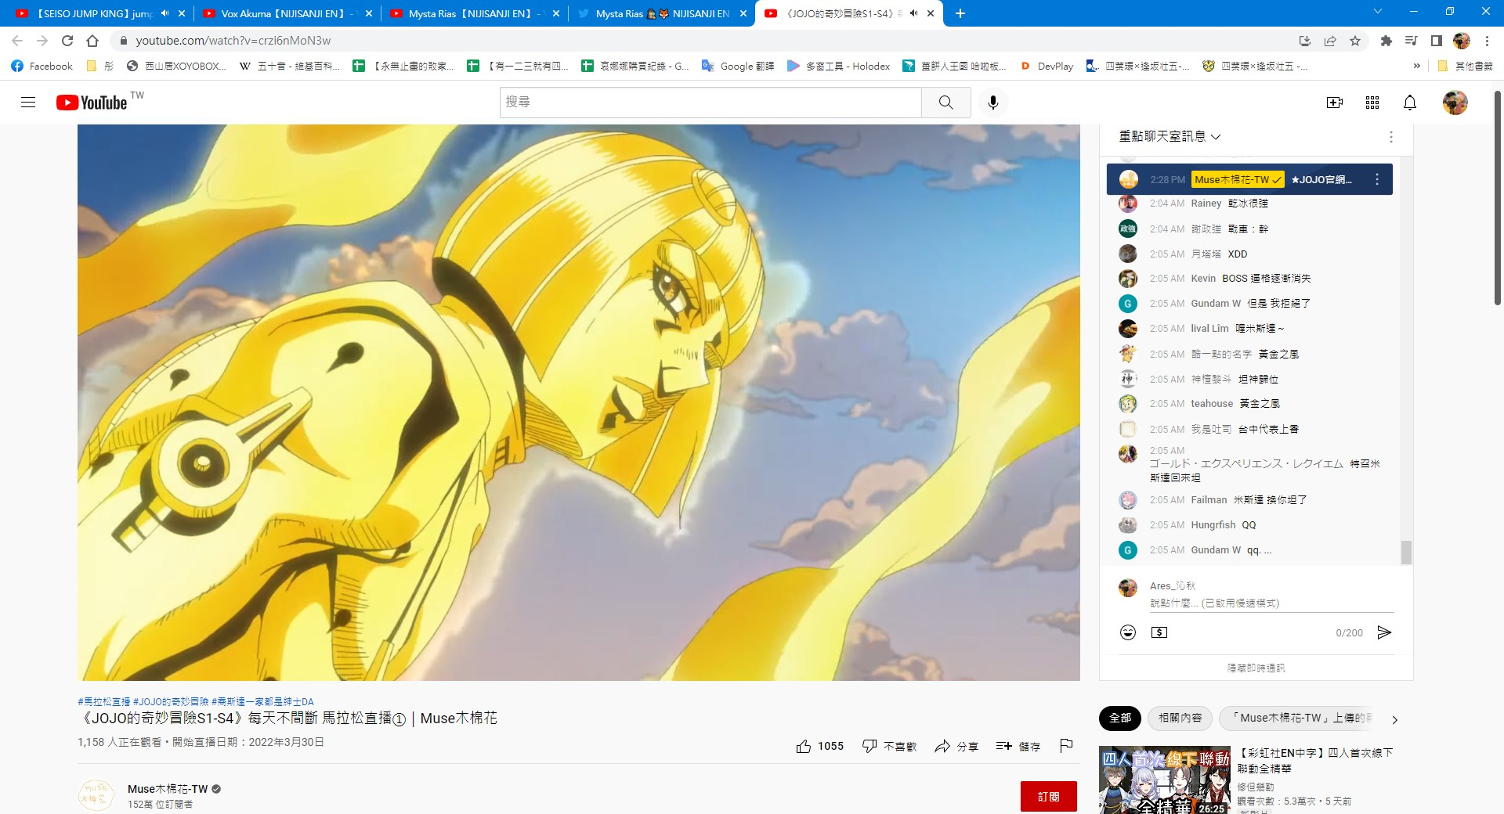Open Chrome tab search dropdown
Image resolution: width=1504 pixels, height=814 pixels.
coord(1378,12)
